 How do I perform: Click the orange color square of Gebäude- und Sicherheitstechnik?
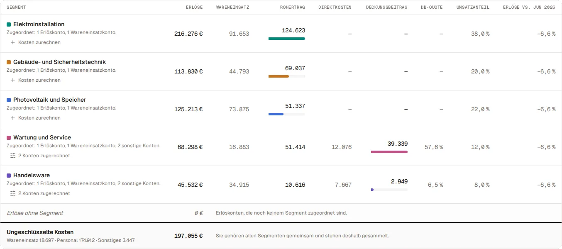[x=9, y=62]
